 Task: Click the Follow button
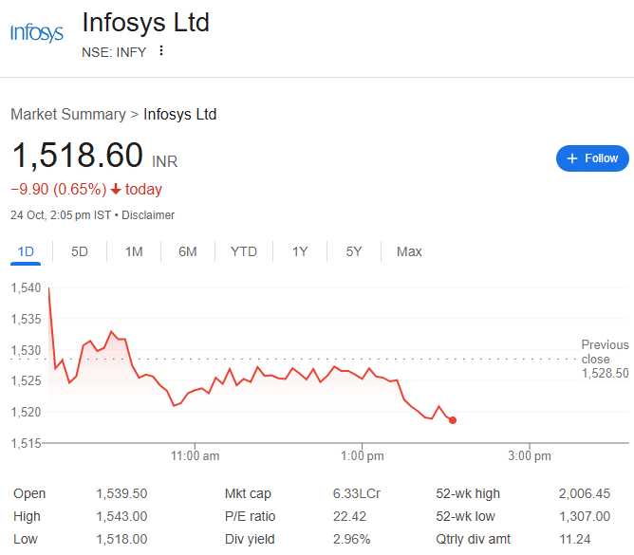coord(592,158)
